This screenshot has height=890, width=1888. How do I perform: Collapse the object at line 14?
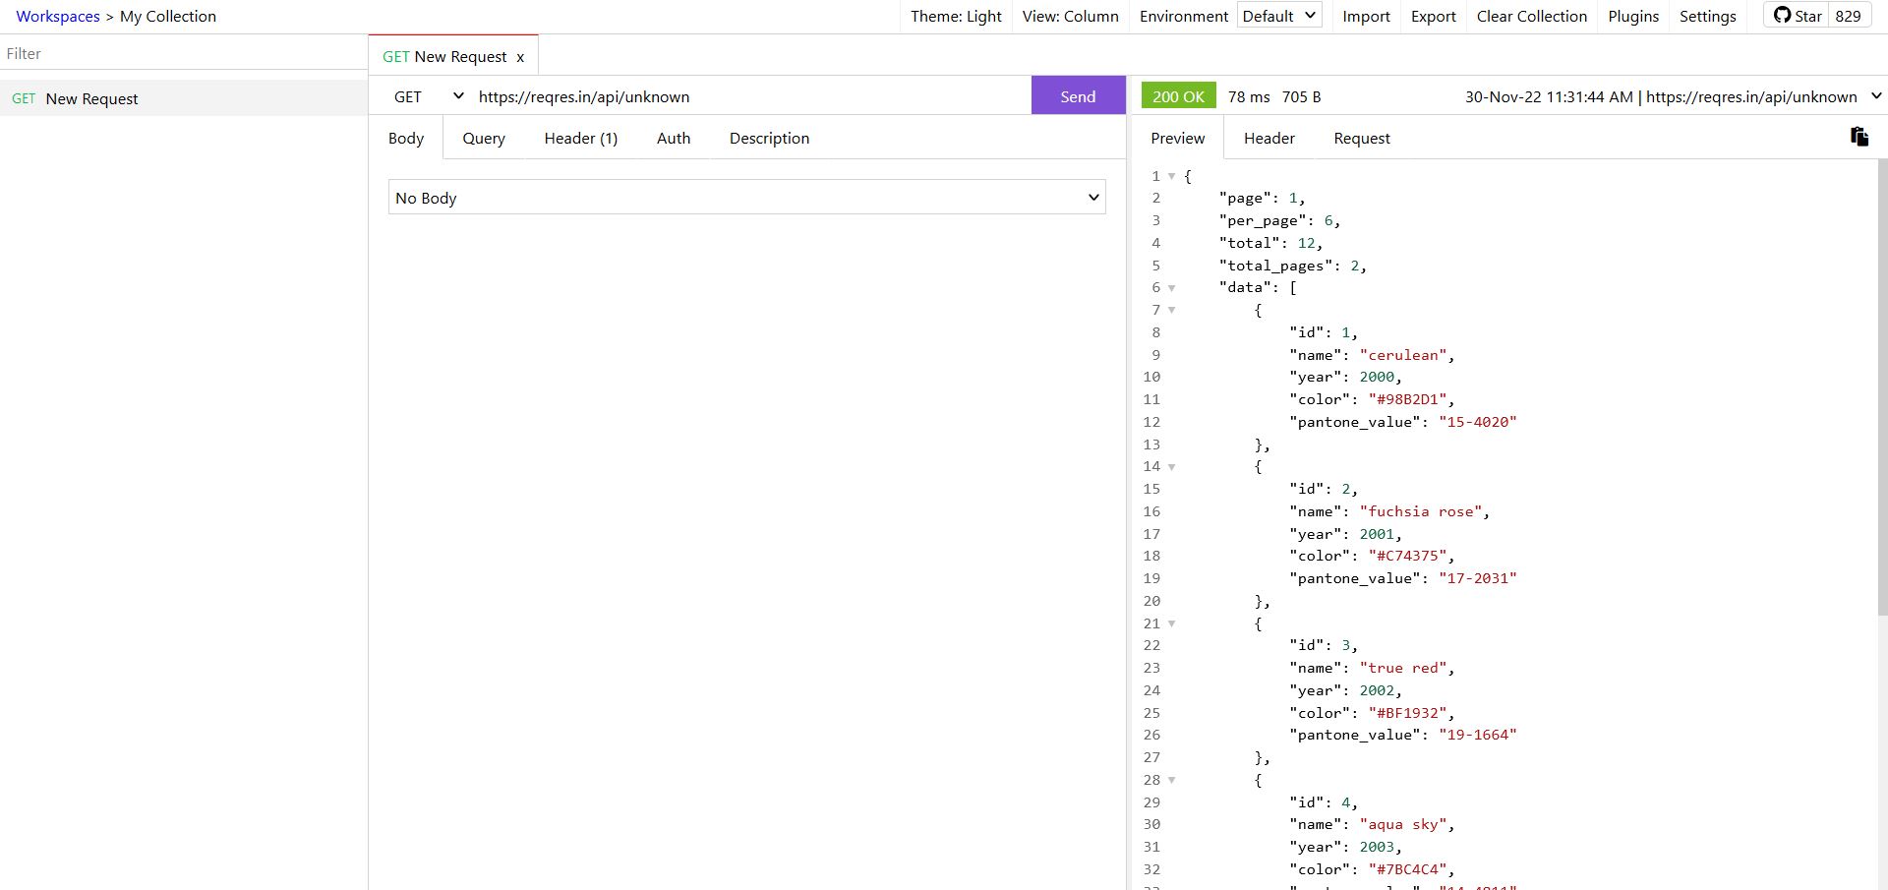(1171, 467)
